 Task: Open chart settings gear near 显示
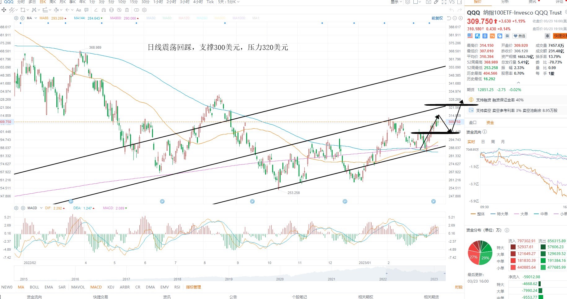coord(408,2)
